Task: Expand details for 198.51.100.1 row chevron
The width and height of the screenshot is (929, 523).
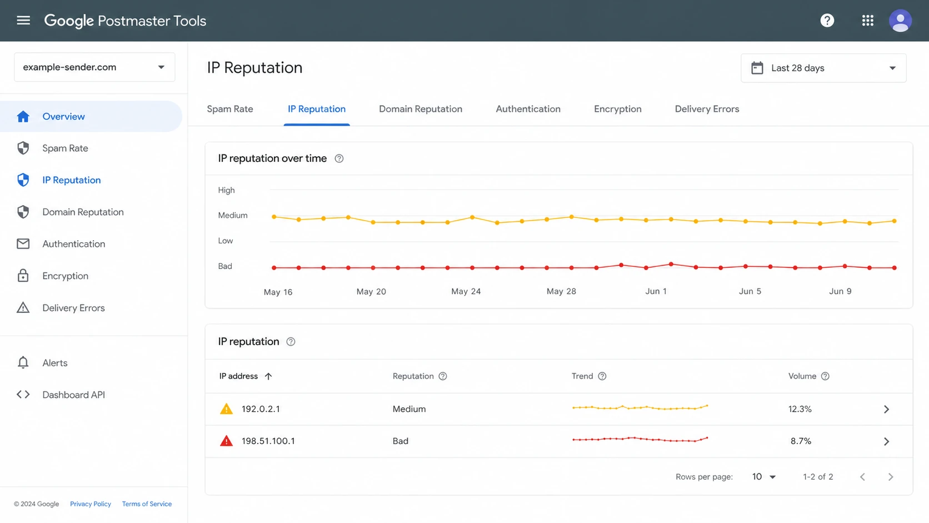Action: 886,441
